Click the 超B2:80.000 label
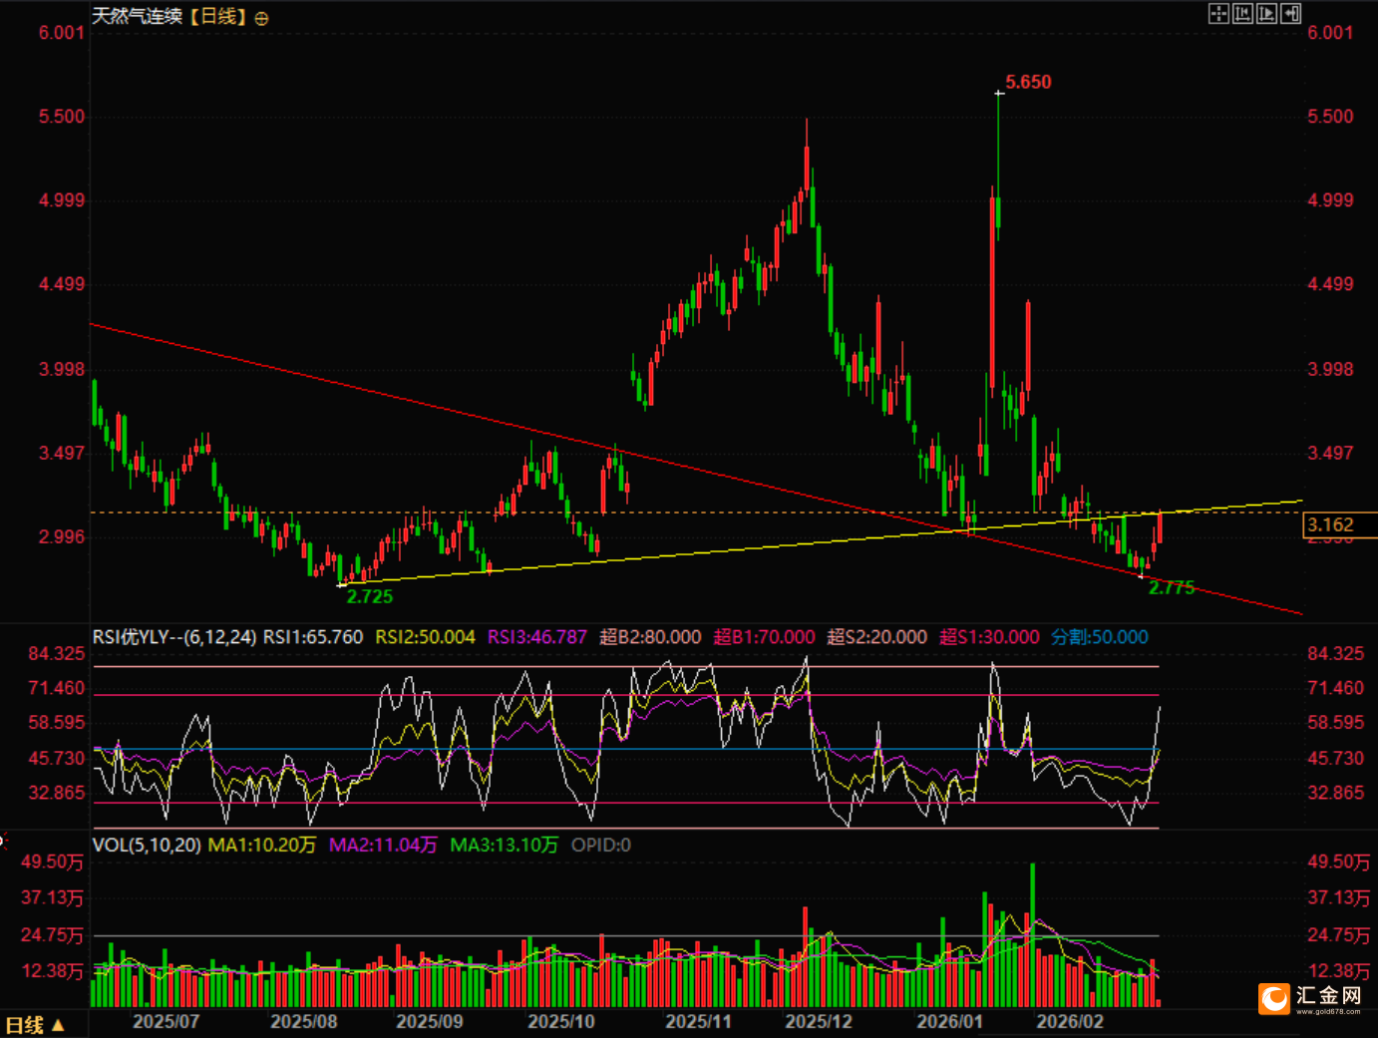 (650, 636)
